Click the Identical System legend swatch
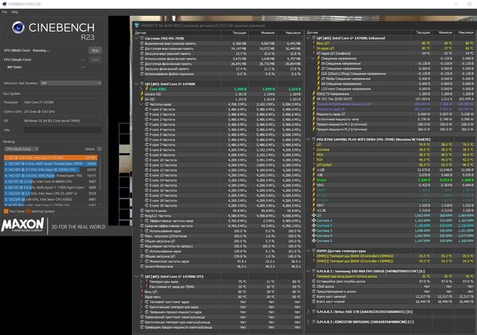 29,211
